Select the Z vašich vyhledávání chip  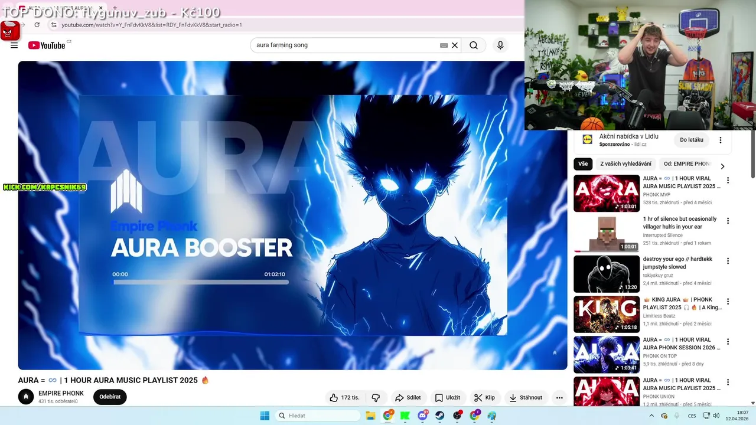pyautogui.click(x=625, y=164)
